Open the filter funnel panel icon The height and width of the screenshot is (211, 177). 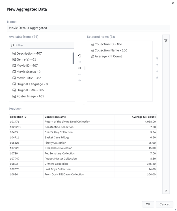(x=166, y=41)
